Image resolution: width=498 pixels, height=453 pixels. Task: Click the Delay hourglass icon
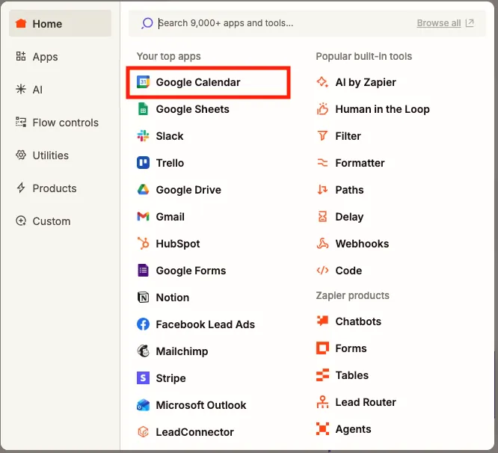tap(322, 217)
